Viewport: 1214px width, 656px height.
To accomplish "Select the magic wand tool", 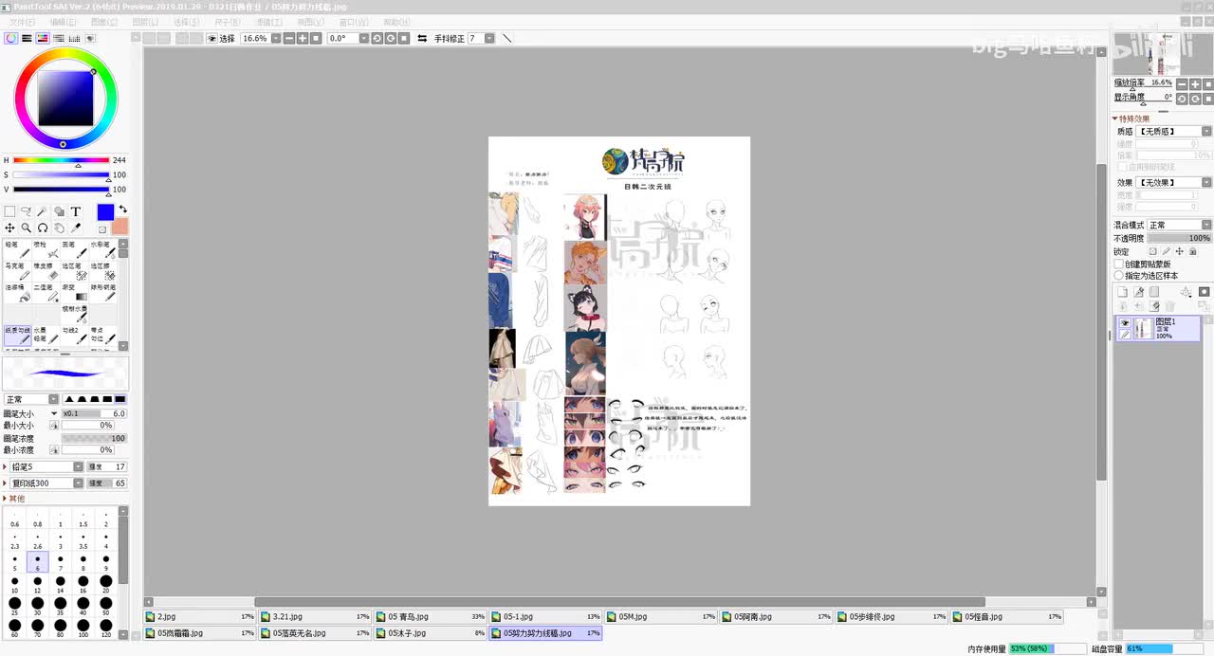I will tap(43, 211).
